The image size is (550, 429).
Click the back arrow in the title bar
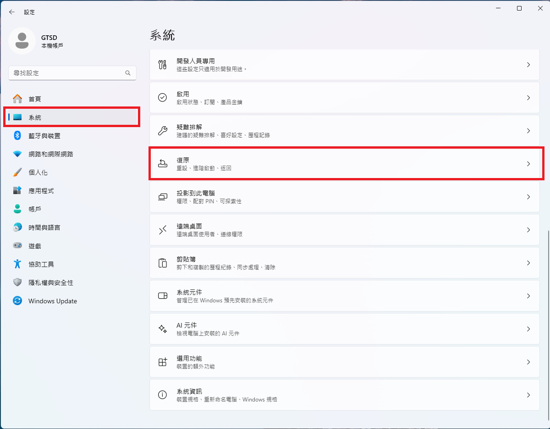click(12, 12)
